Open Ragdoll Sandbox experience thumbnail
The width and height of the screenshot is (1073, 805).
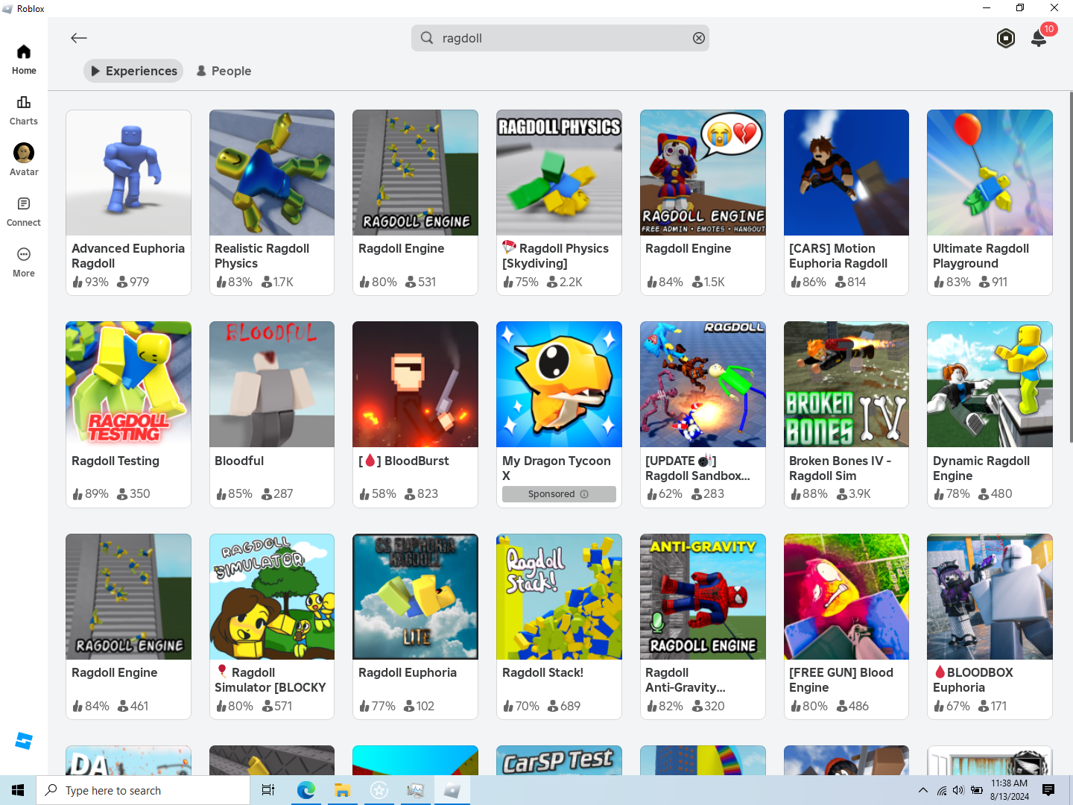703,385
